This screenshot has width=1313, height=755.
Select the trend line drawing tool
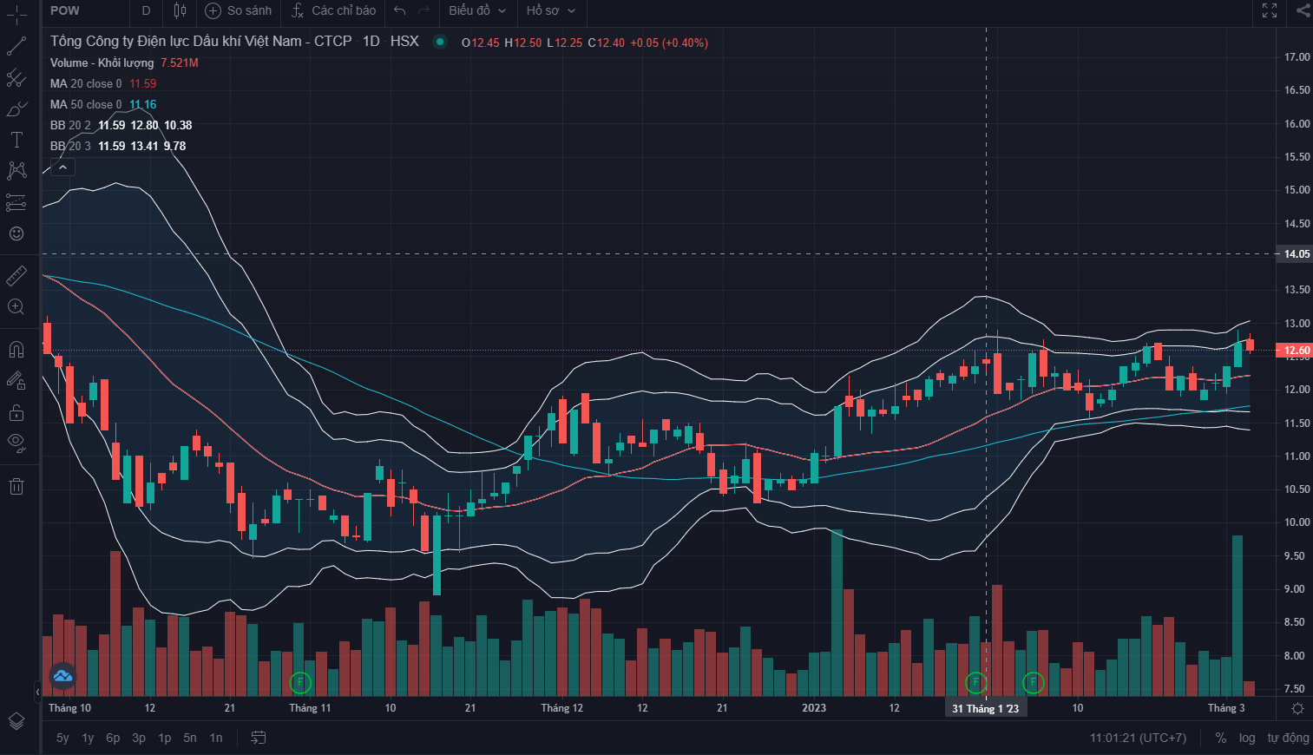[16, 47]
